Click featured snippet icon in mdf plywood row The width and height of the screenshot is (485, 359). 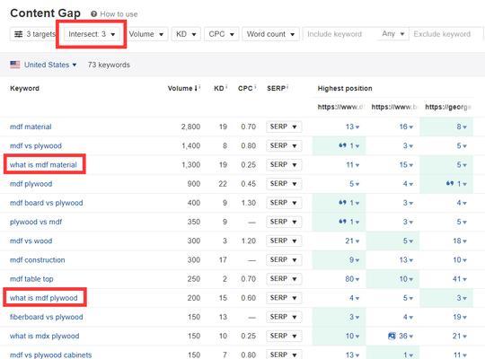pos(450,183)
